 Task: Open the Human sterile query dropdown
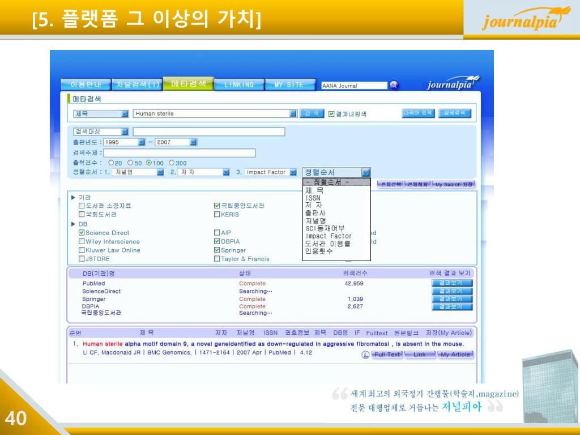point(293,113)
